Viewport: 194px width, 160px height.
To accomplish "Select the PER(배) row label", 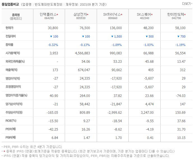I will 11,129.
